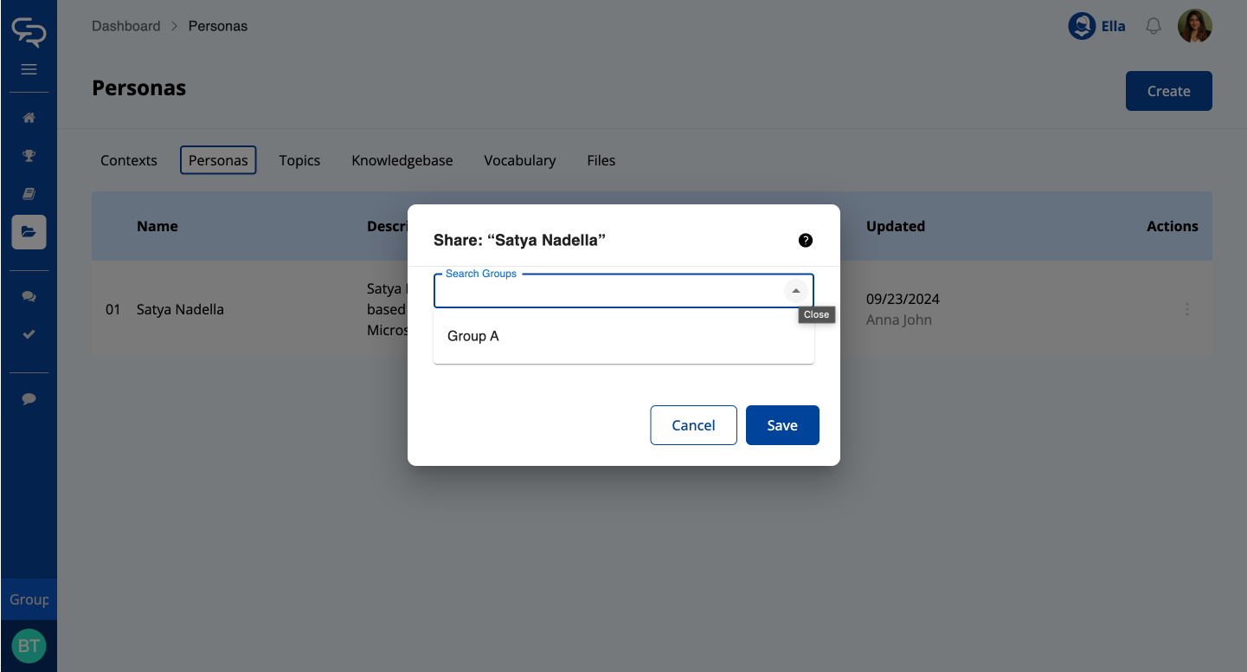Switch to the Contexts tab
The width and height of the screenshot is (1247, 672).
pyautogui.click(x=129, y=160)
